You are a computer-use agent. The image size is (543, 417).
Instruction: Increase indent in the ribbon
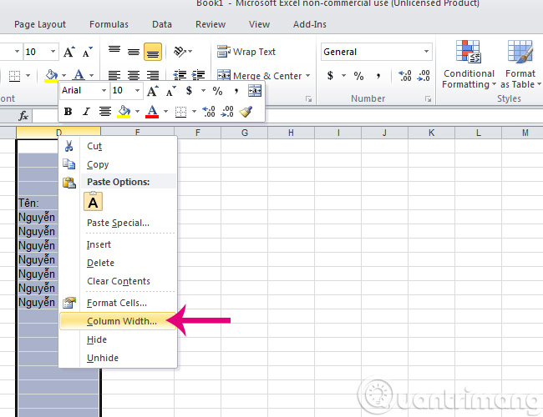(198, 75)
